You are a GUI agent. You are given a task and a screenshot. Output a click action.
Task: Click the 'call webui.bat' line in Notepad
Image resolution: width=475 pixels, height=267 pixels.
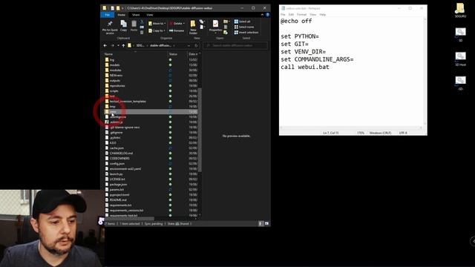point(305,67)
